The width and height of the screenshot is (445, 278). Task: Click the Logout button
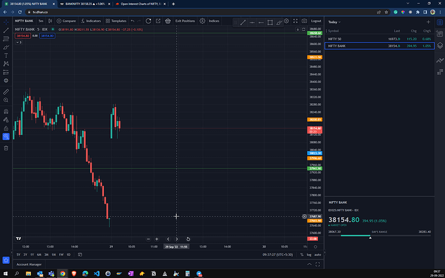tap(316, 21)
